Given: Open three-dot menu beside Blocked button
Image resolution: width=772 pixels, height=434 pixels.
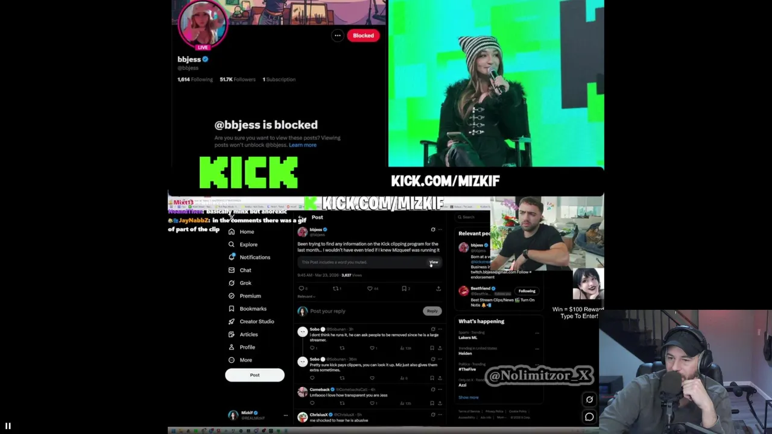Looking at the screenshot, I should (x=338, y=36).
